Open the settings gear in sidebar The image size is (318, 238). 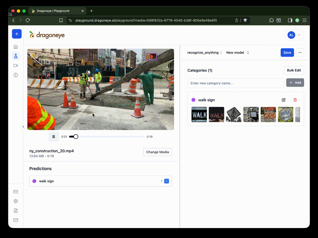[x=16, y=201]
